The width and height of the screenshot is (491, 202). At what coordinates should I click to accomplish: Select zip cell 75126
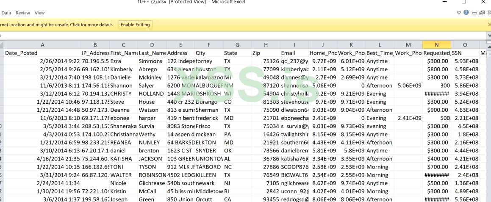coord(266,61)
